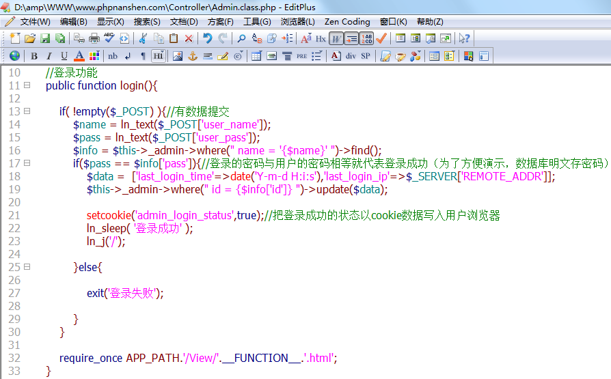Collapse fold at line 11 login function
This screenshot has width=611, height=379.
click(x=27, y=85)
